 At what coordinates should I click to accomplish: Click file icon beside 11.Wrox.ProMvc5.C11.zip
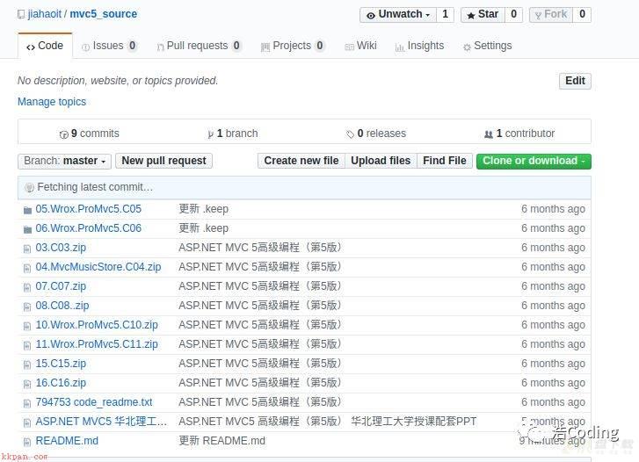[27, 345]
